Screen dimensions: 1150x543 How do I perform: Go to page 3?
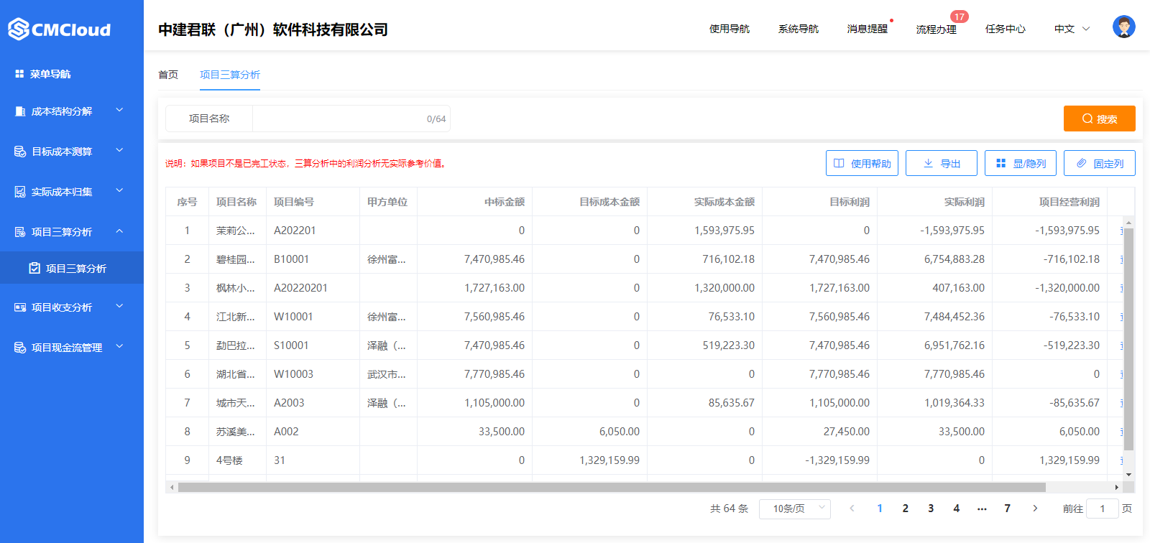coord(931,509)
